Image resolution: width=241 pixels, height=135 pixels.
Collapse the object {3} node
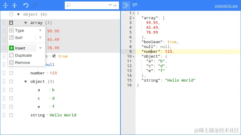tap(26, 82)
